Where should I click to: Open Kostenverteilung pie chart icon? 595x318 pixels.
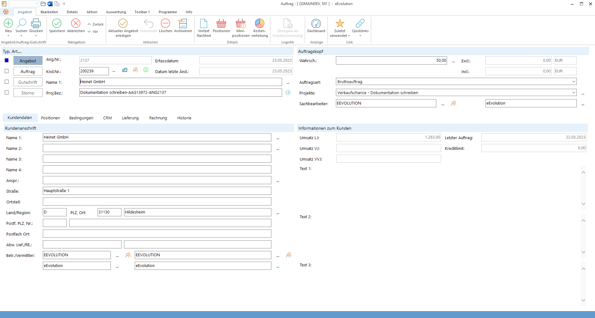260,23
